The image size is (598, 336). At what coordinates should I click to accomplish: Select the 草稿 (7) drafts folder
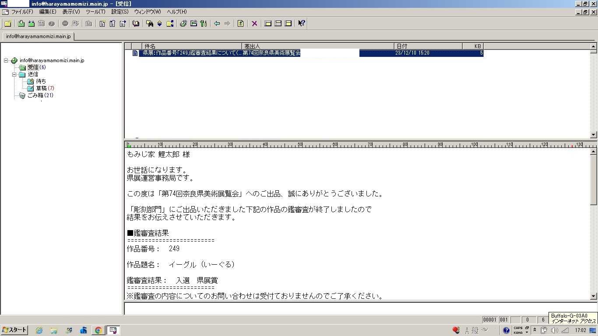(41, 88)
